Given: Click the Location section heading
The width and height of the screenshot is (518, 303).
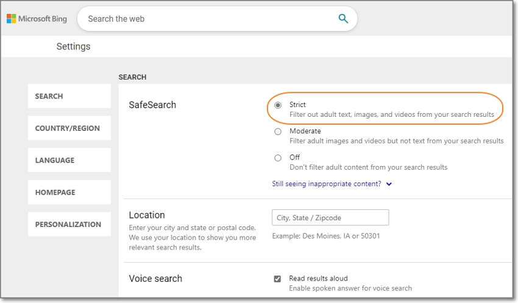Looking at the screenshot, I should 147,215.
